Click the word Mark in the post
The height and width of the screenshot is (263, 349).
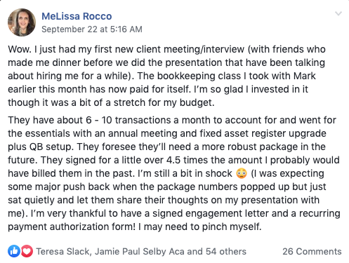(x=305, y=76)
